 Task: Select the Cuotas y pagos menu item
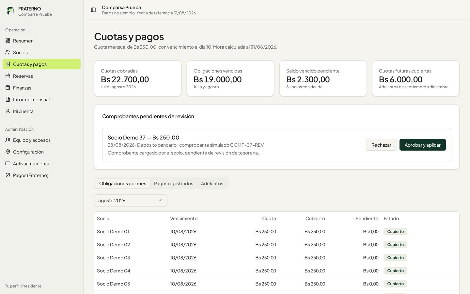click(41, 64)
